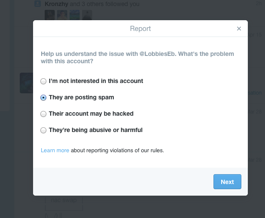The height and width of the screenshot is (218, 265).
Task: Click the third follower avatar with landscape
Action: pos(75,15)
